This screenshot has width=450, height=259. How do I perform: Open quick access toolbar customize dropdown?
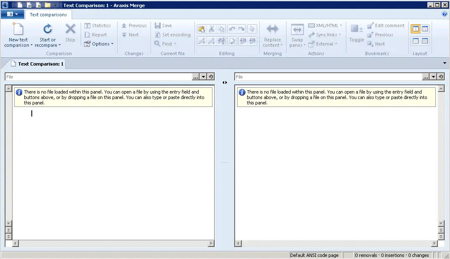tap(55, 5)
